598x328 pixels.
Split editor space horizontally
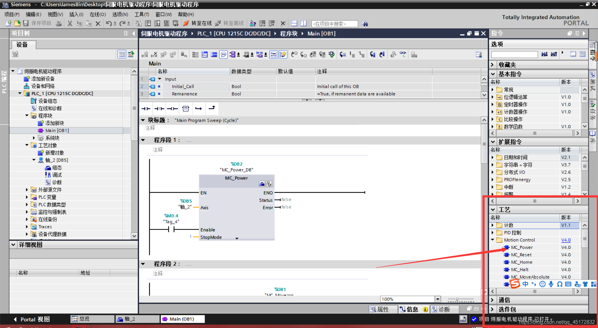click(294, 23)
